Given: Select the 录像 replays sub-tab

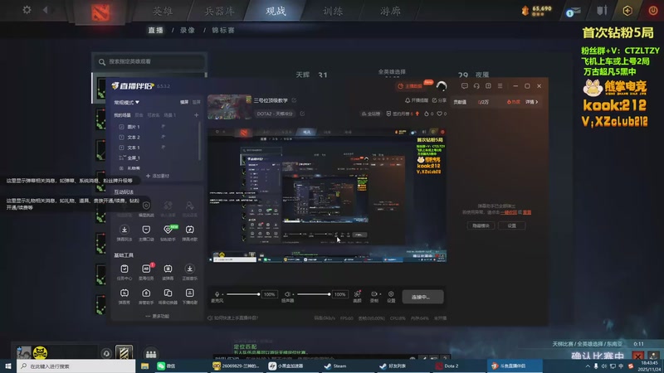Looking at the screenshot, I should (188, 30).
